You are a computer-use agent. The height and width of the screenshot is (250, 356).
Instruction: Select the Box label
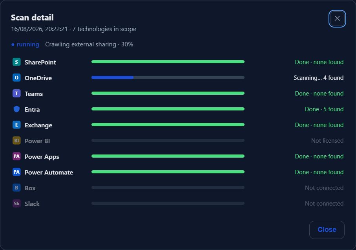click(x=30, y=188)
